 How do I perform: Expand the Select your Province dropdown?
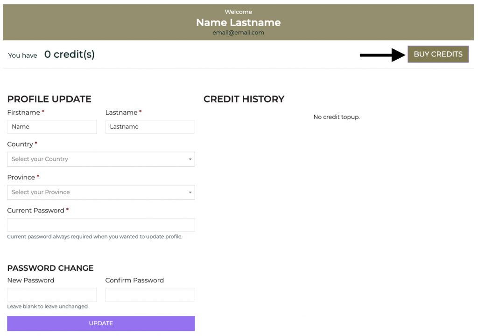tap(101, 192)
